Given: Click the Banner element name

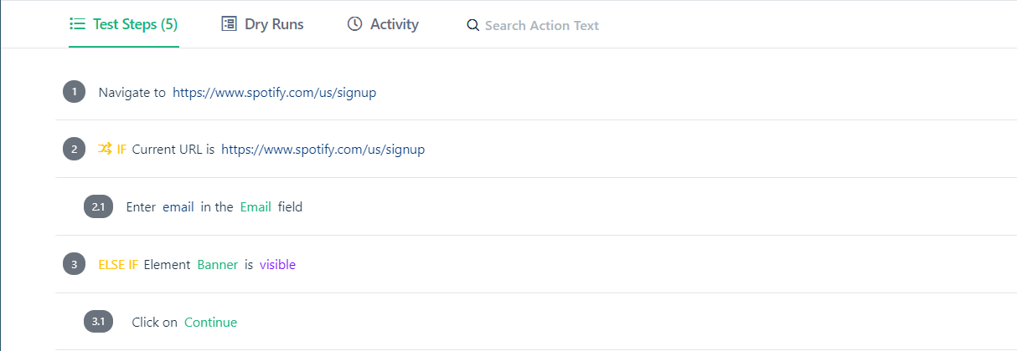Looking at the screenshot, I should [x=218, y=265].
